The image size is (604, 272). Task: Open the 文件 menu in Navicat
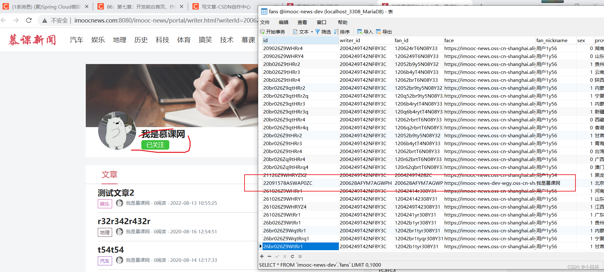(x=265, y=22)
